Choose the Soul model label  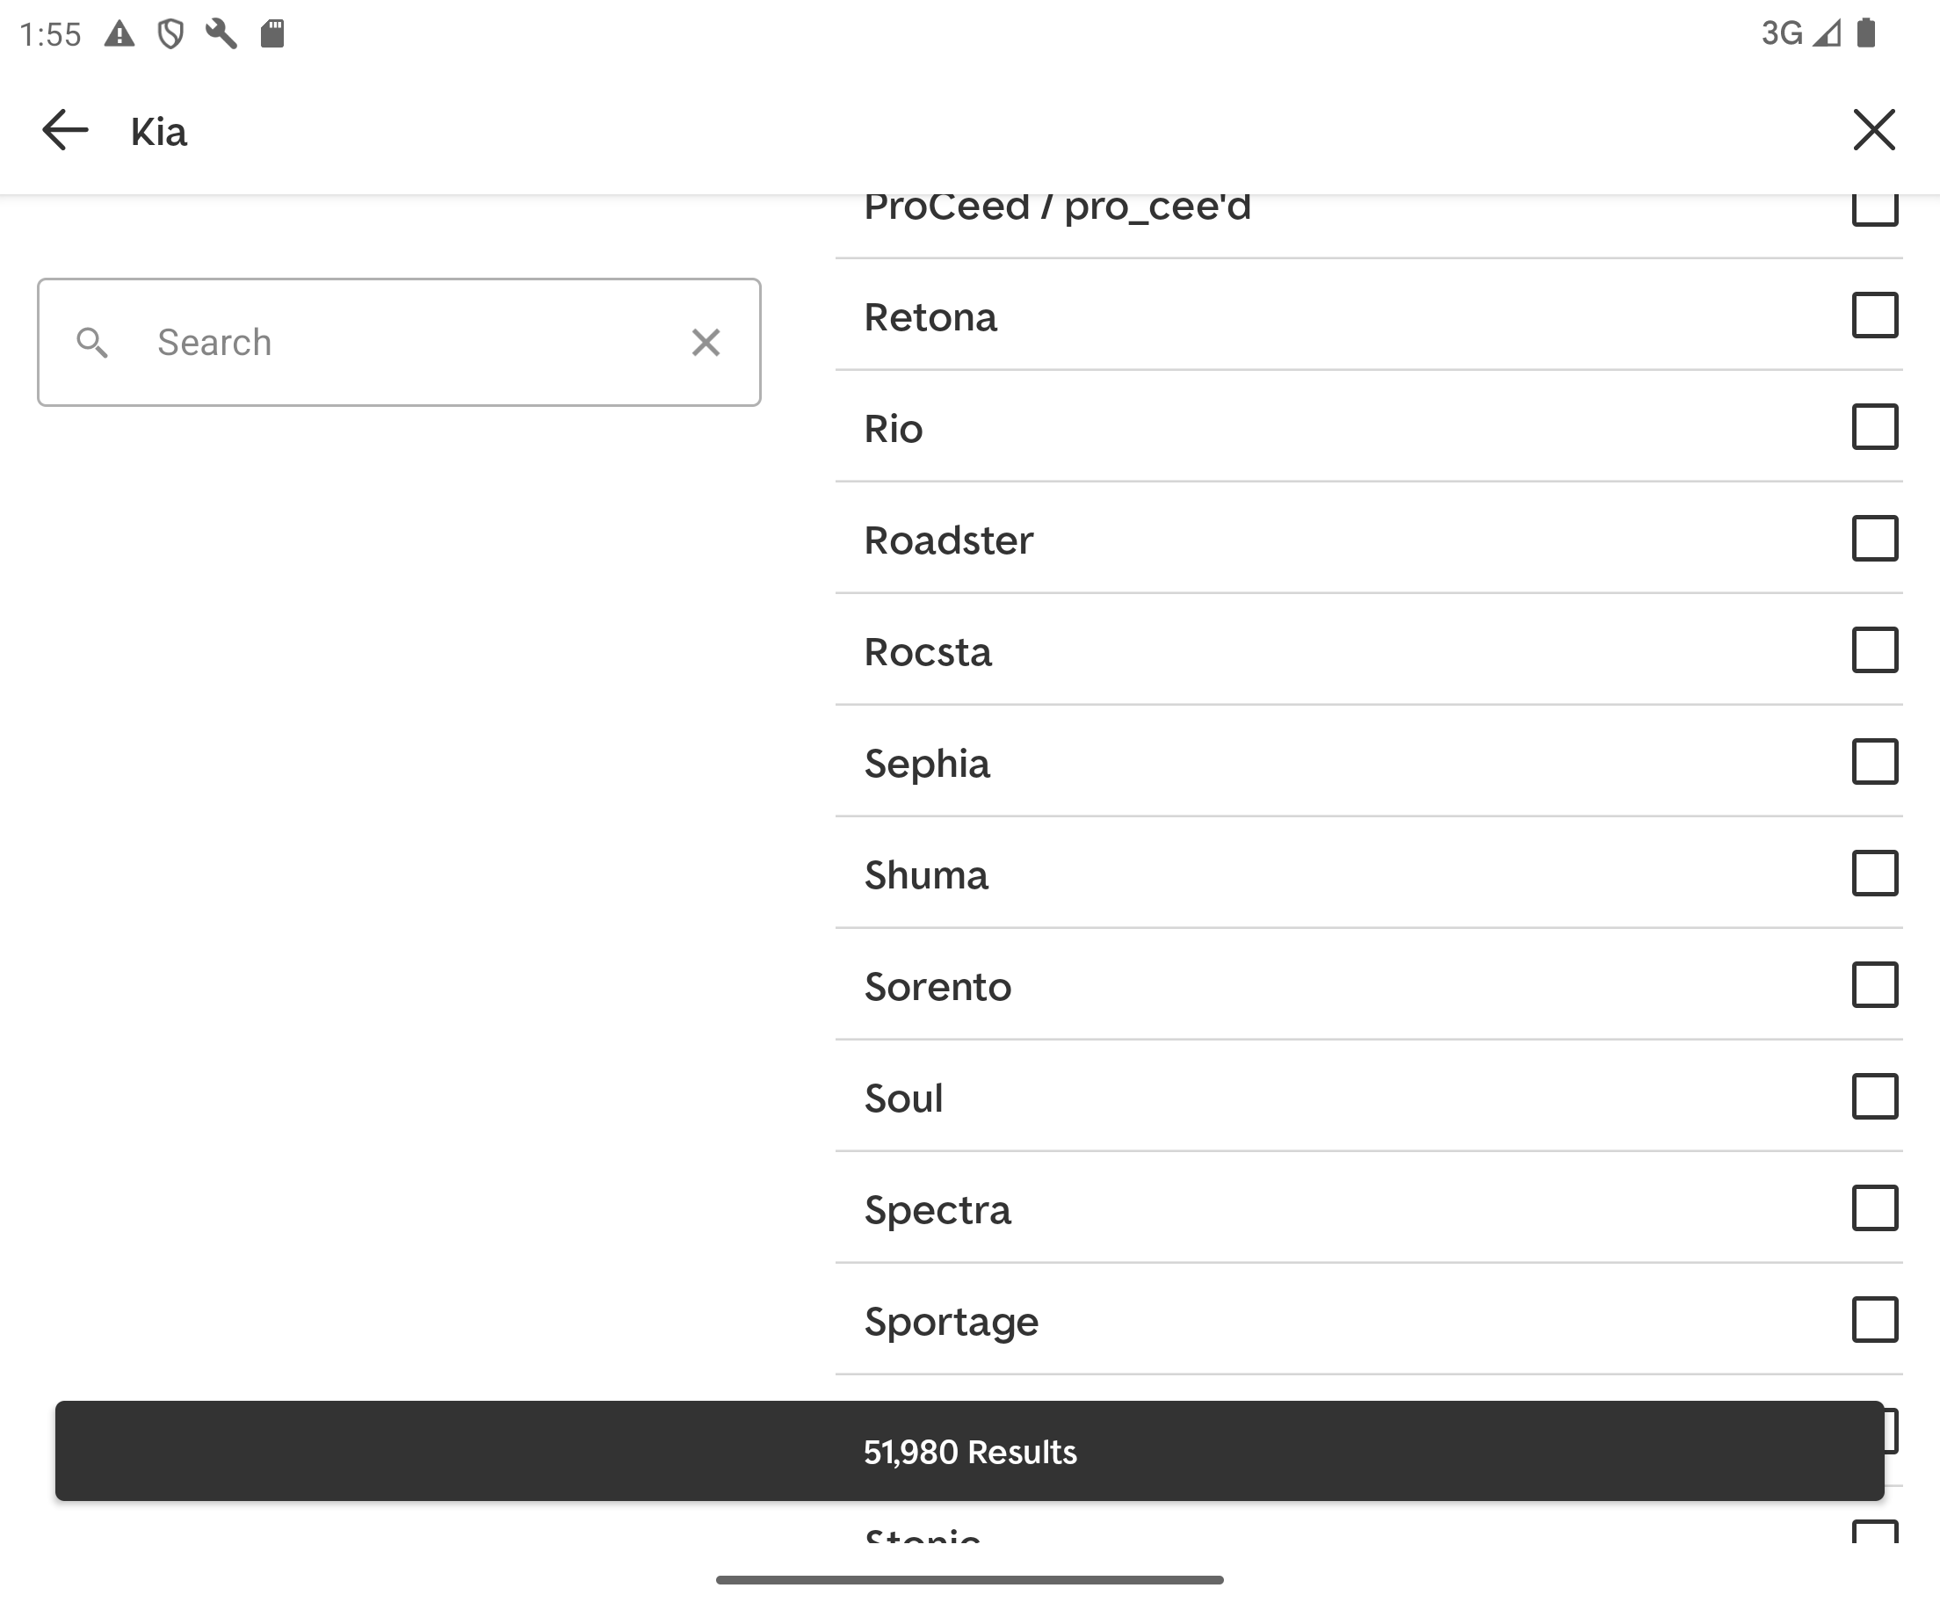click(x=903, y=1099)
